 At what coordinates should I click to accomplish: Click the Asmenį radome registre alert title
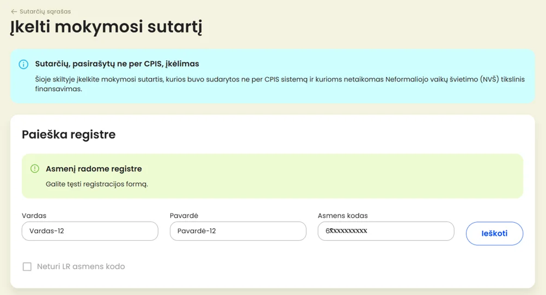click(x=94, y=169)
